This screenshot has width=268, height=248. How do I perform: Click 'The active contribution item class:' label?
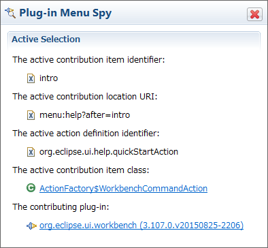81,170
